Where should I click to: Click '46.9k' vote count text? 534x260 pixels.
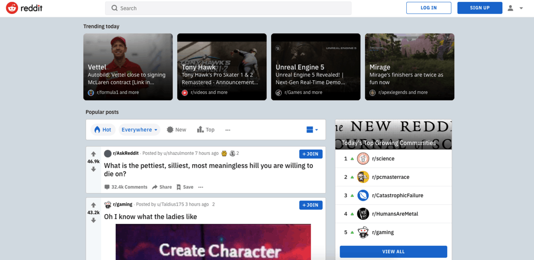[93, 162]
